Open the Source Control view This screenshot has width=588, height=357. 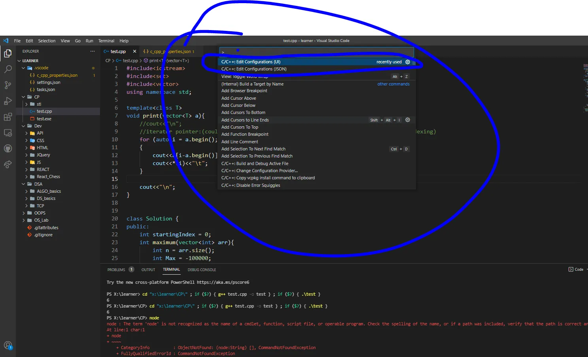pyautogui.click(x=8, y=85)
